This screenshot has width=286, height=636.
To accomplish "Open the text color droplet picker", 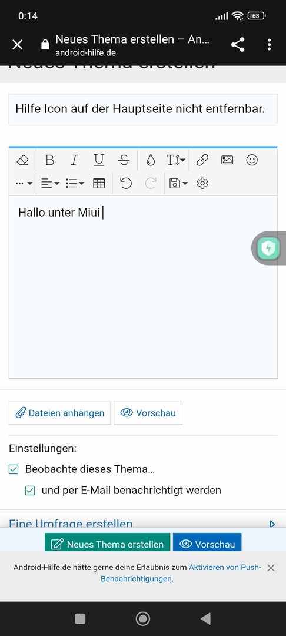I will click(151, 160).
